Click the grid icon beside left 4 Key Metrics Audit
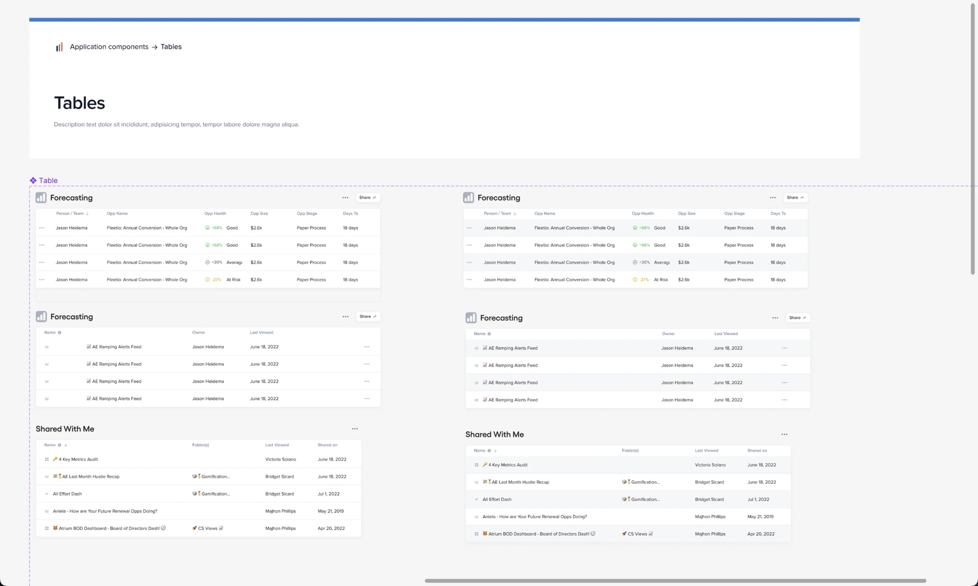Viewport: 978px width, 586px height. pyautogui.click(x=47, y=459)
